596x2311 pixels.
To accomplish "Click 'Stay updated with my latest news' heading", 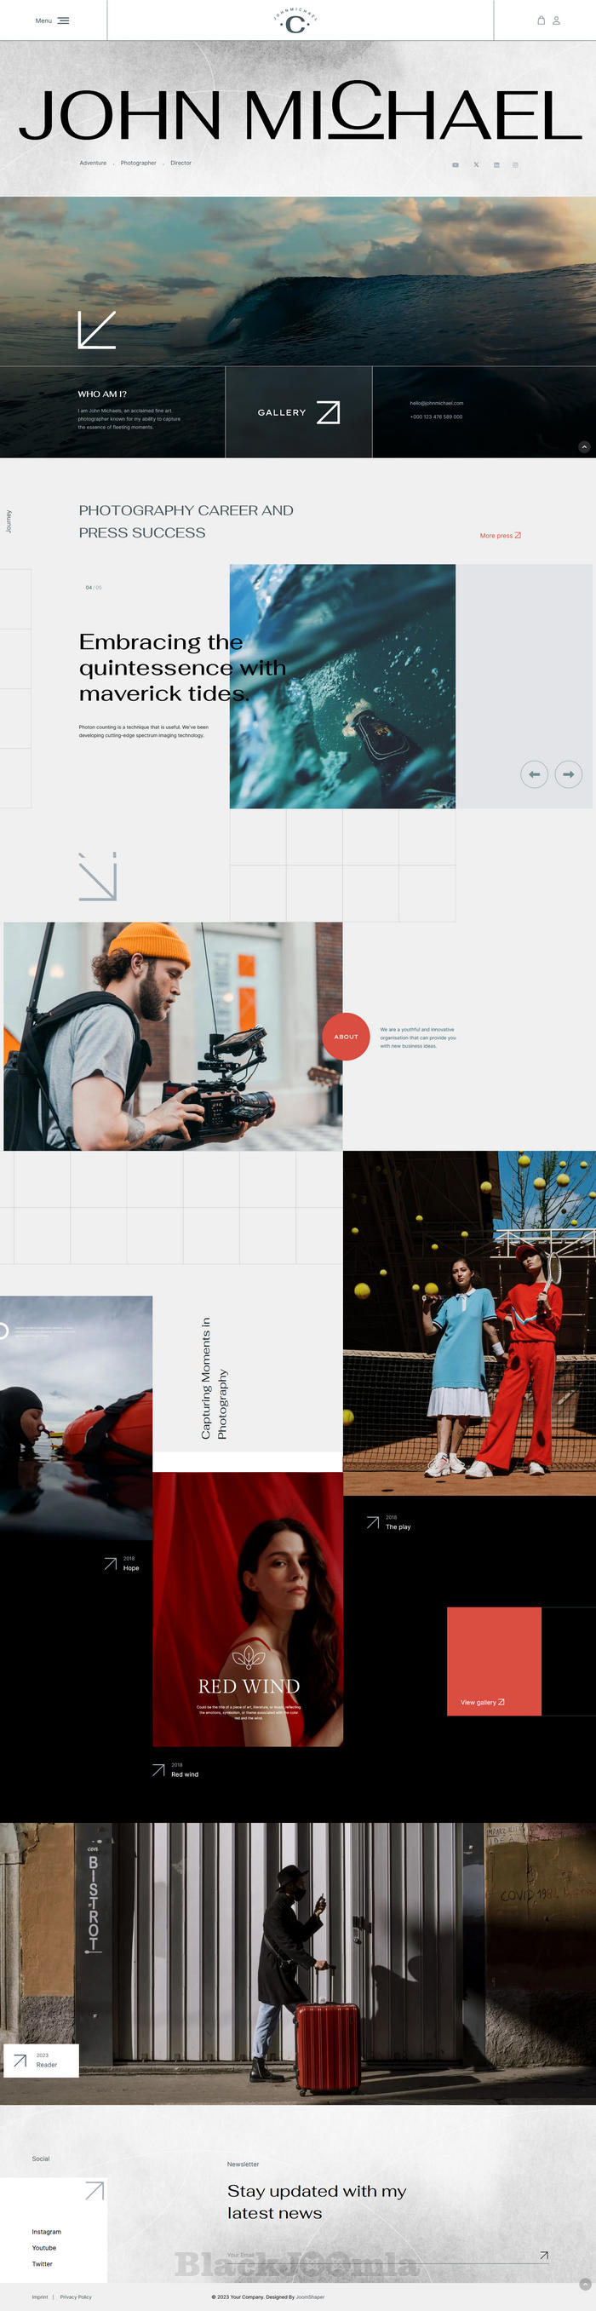I will pyautogui.click(x=317, y=2202).
